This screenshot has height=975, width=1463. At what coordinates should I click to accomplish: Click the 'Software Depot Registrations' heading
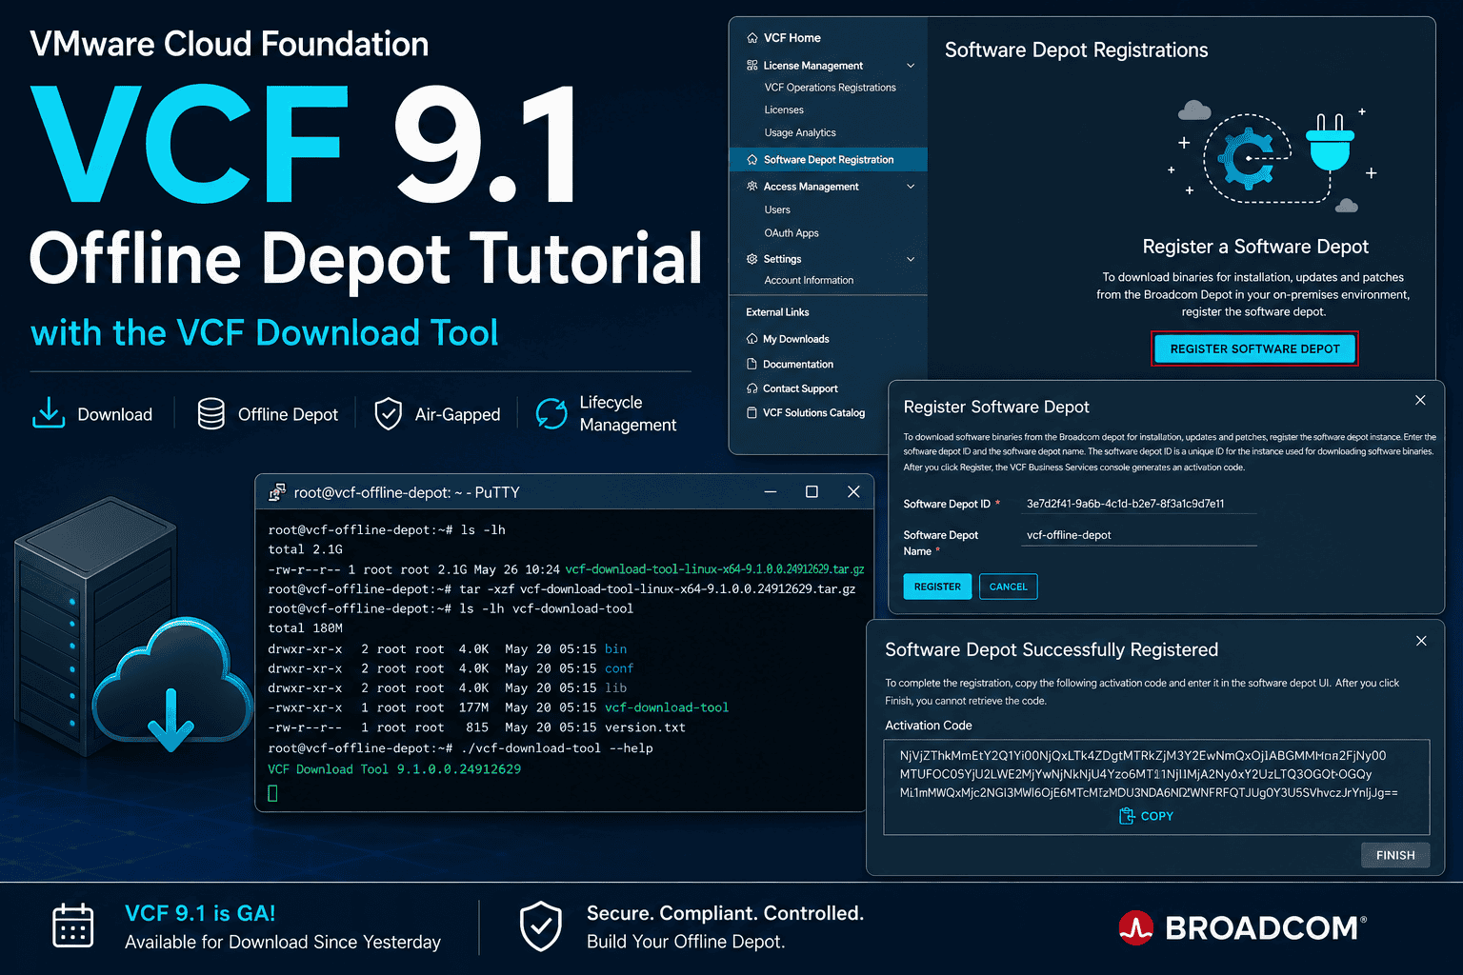pyautogui.click(x=1076, y=50)
